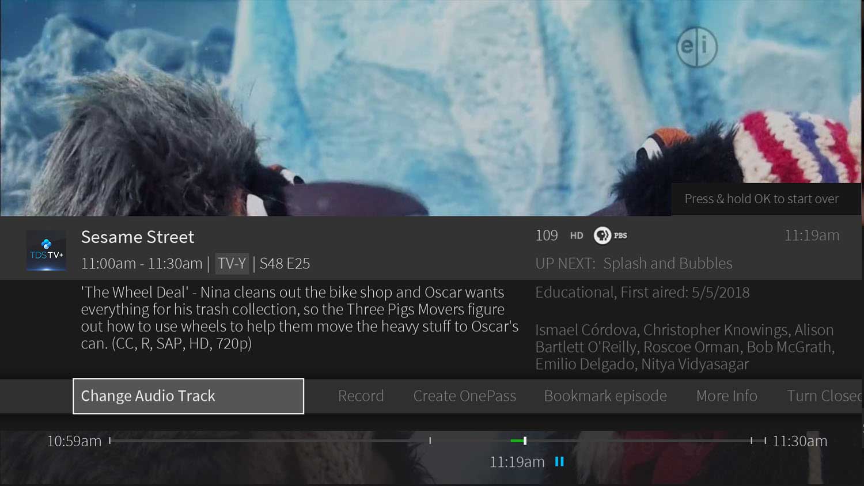The image size is (864, 486).
Task: Click the cast list starting with Ismael Córdova
Action: [685, 347]
